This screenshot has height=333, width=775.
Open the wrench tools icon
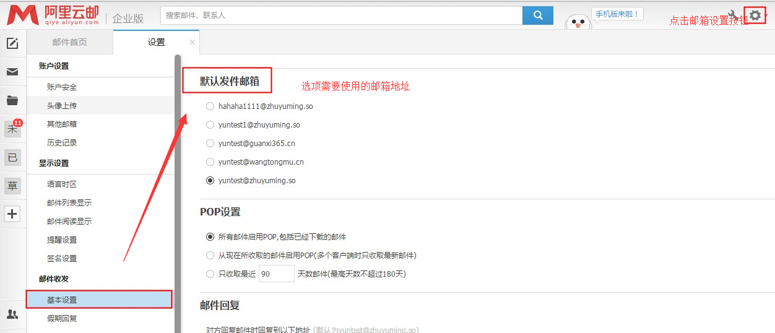pos(734,15)
